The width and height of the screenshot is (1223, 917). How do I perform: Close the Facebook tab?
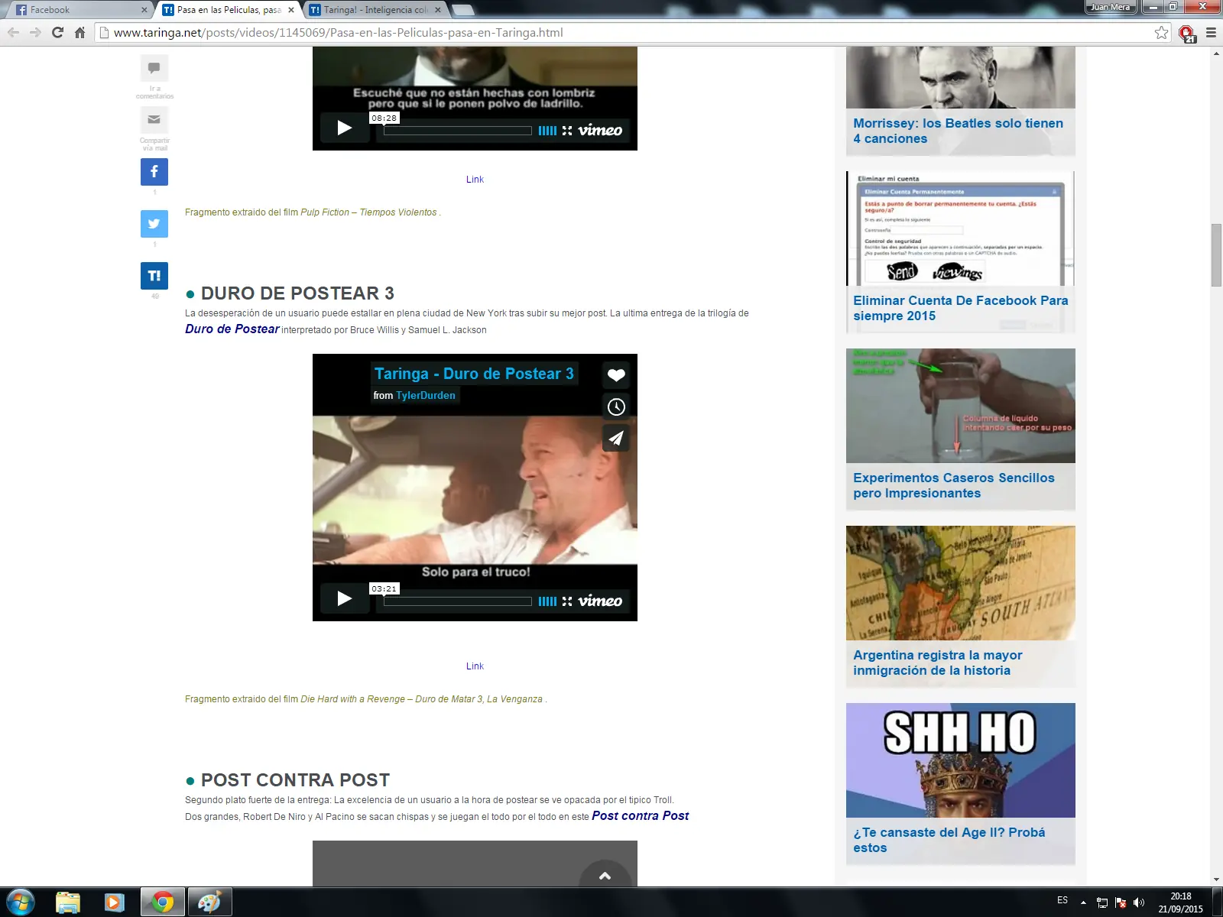tap(144, 10)
